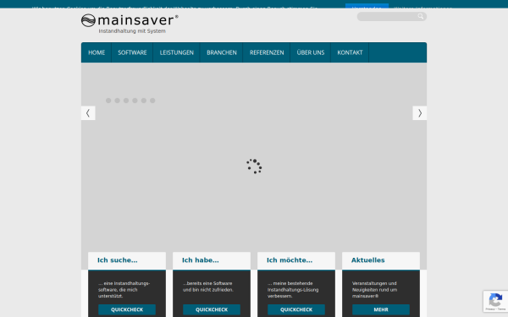This screenshot has width=508, height=317.
Task: Click text 'Veranstaltungen und Neuigkeiten rund um mainsaver'
Action: click(x=374, y=289)
